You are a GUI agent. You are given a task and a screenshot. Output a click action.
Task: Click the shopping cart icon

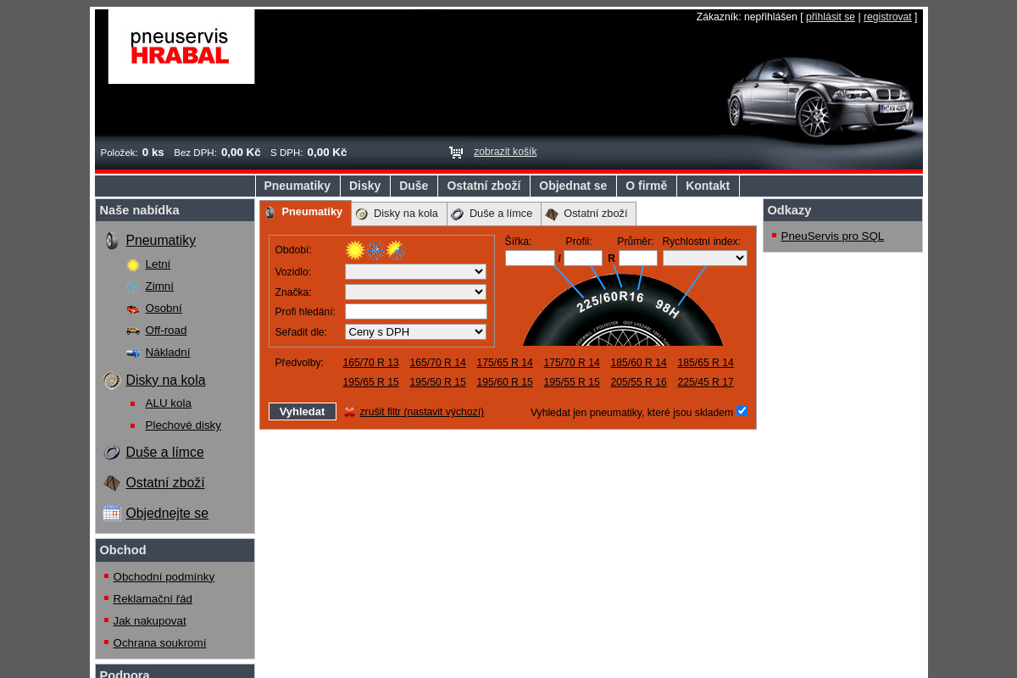point(456,153)
